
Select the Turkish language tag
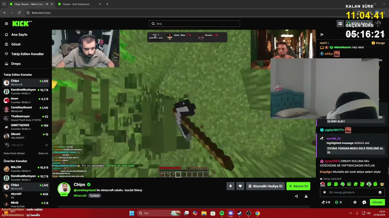coord(95,196)
